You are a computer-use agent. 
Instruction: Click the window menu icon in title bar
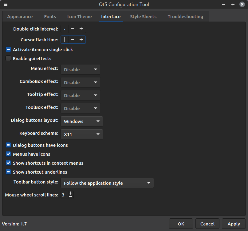pos(6,4)
